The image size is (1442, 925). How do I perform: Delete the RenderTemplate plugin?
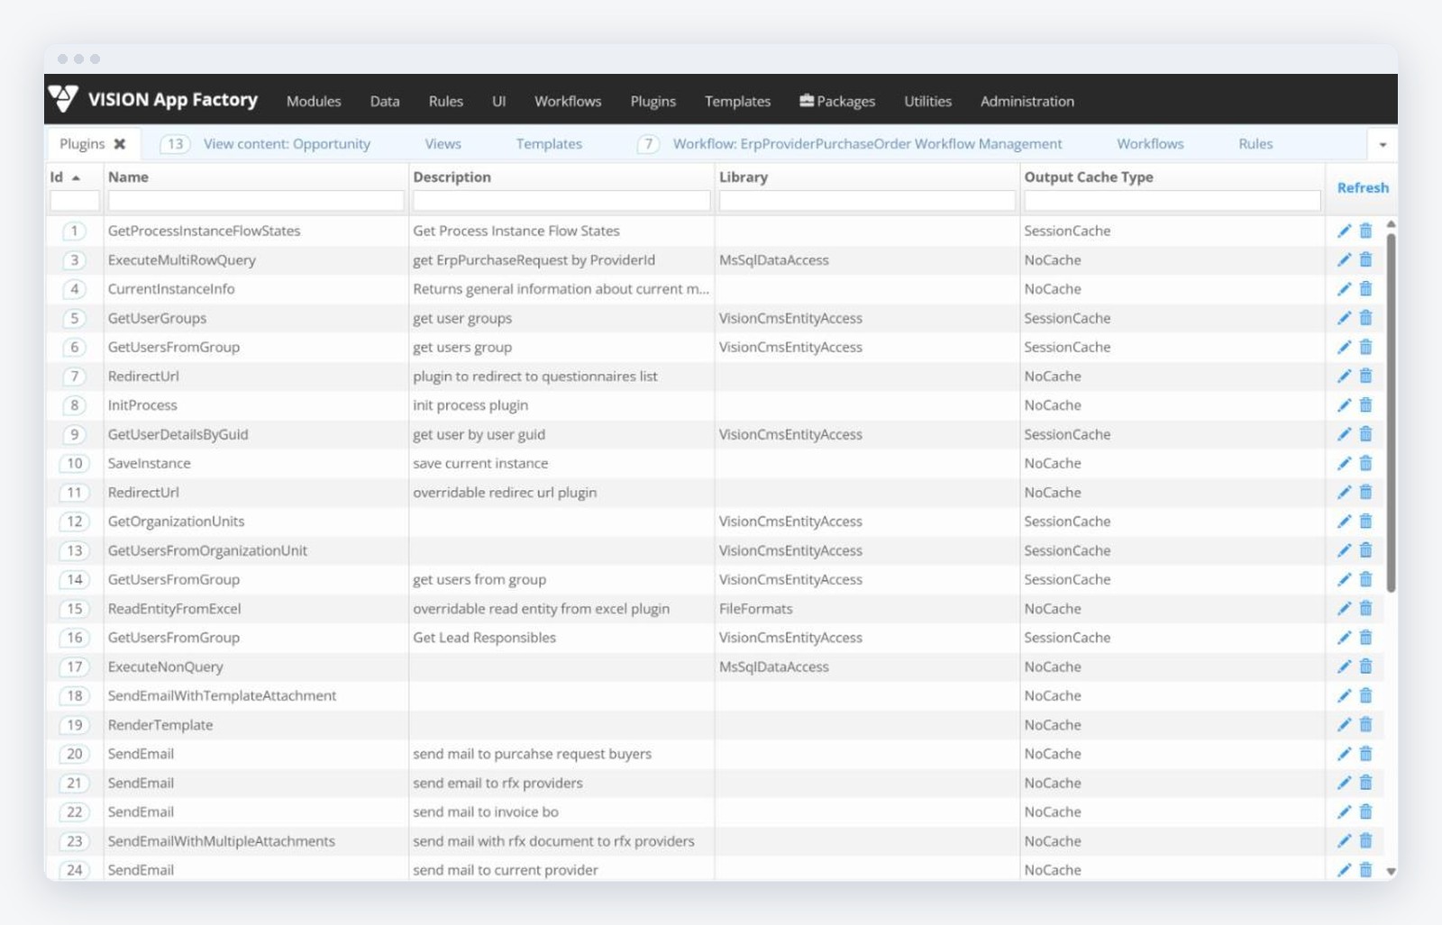tap(1365, 724)
